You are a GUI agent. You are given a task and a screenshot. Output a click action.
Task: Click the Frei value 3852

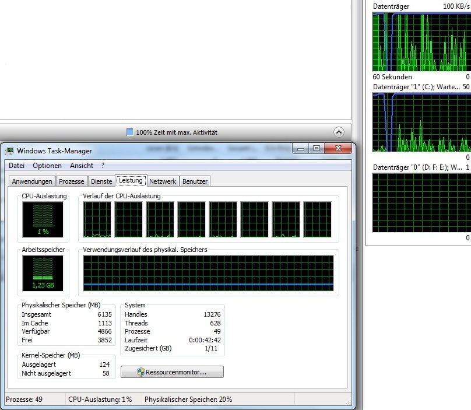click(104, 340)
